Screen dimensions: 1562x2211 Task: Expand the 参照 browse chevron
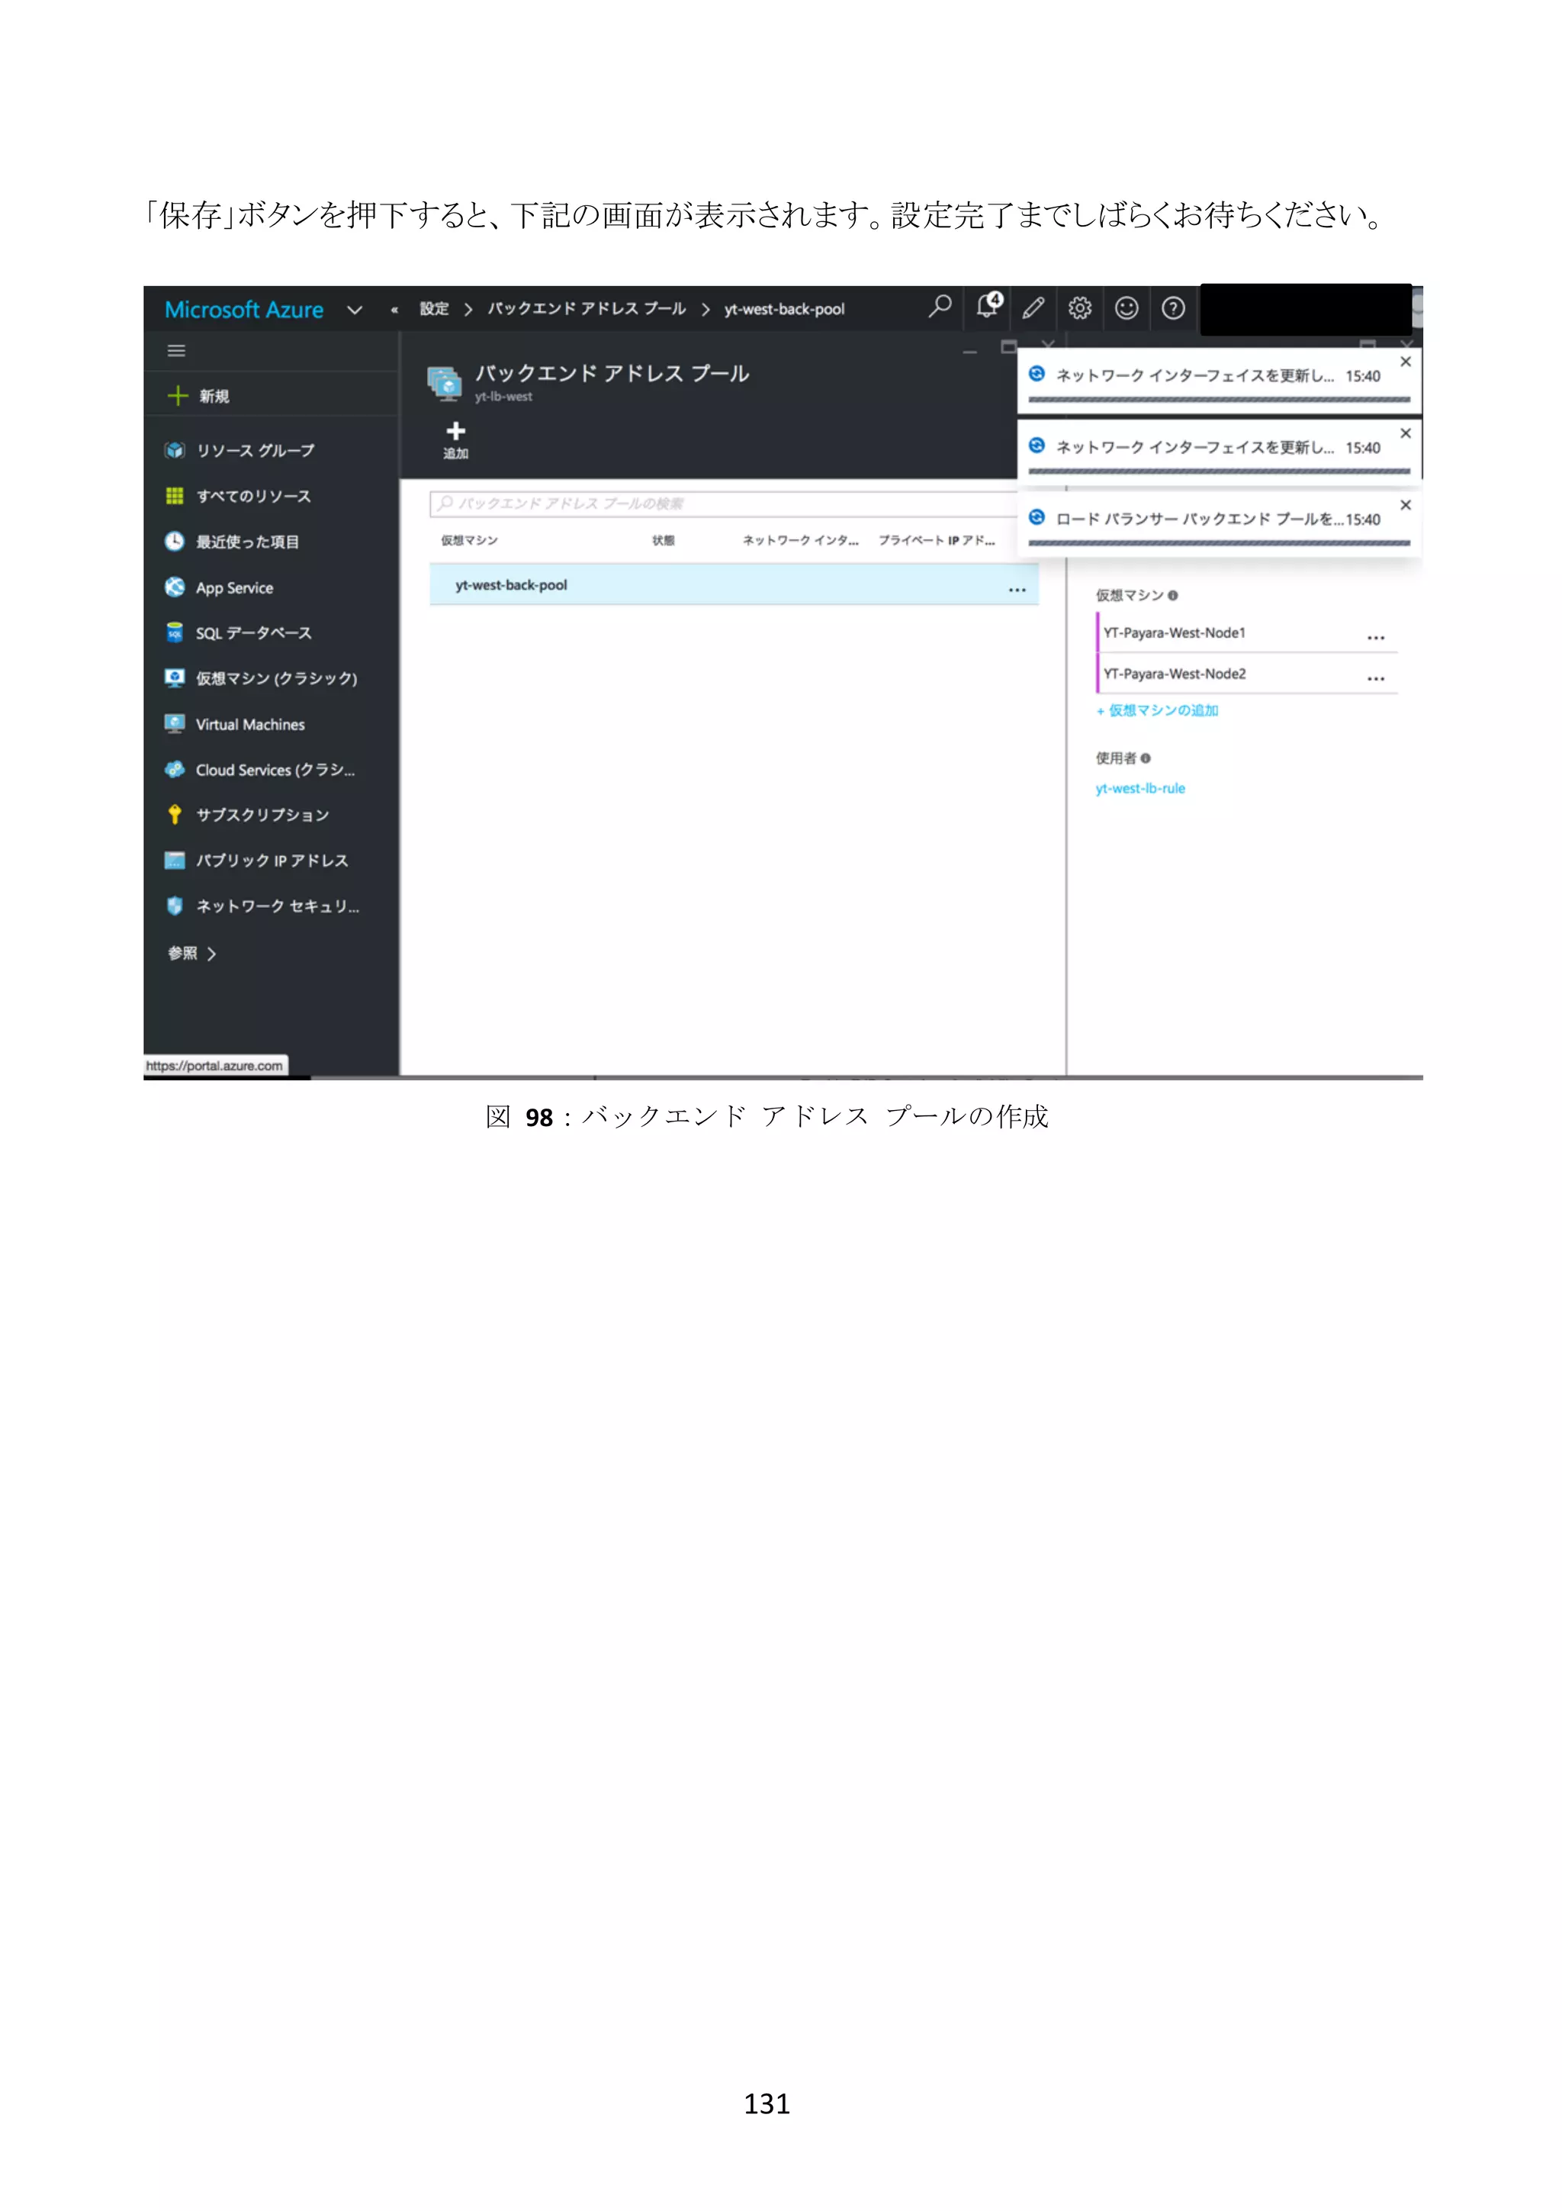pyautogui.click(x=213, y=954)
